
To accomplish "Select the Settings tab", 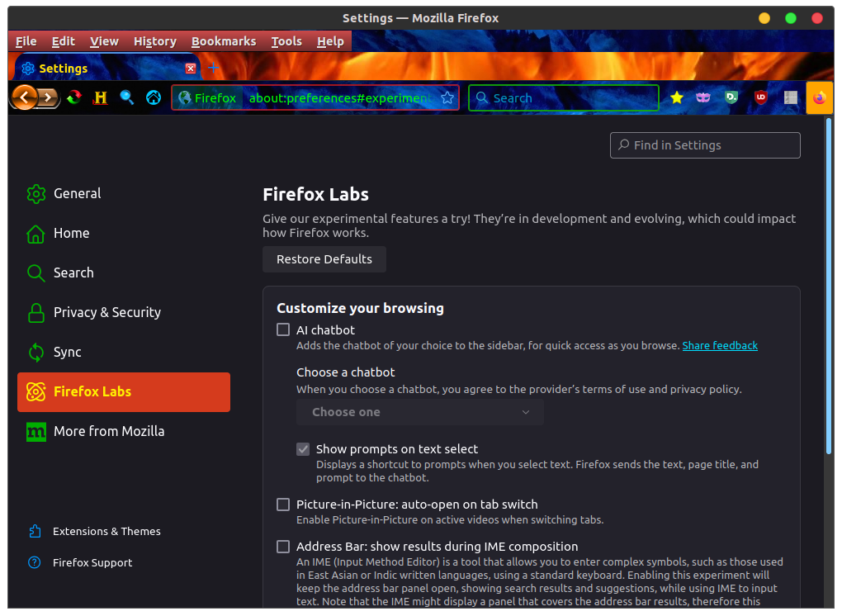I will 106,69.
